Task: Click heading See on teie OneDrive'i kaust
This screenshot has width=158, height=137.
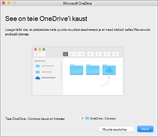Action: (46, 19)
